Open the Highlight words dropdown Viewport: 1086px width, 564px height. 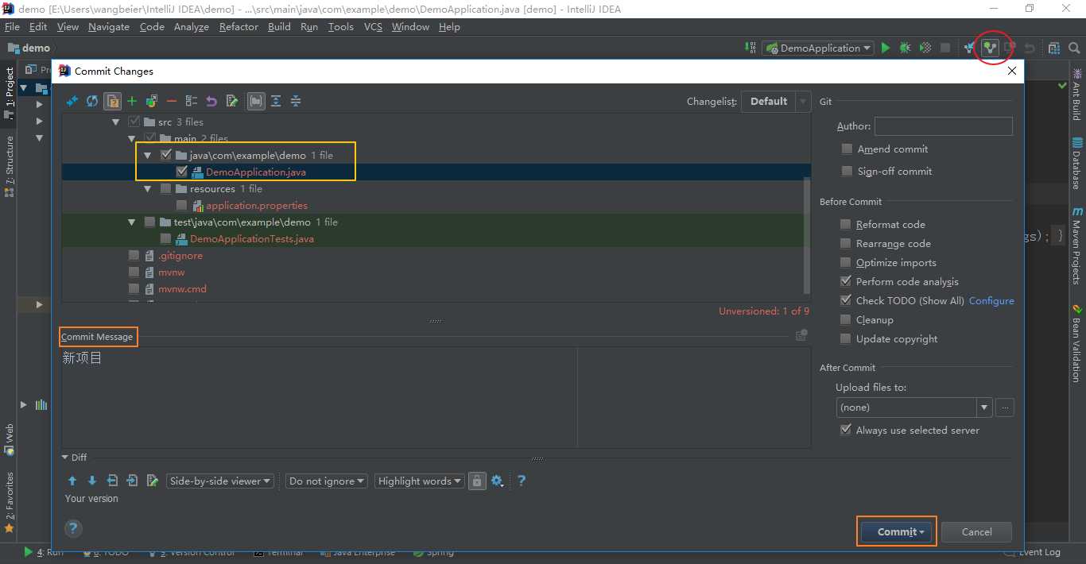(420, 481)
